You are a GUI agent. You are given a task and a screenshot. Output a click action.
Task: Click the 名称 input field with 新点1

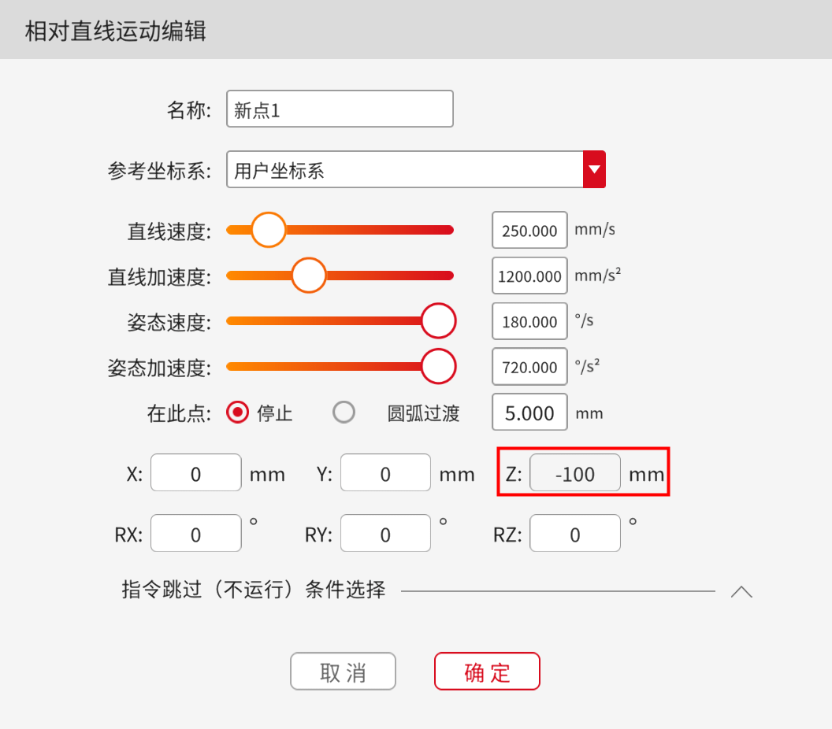340,109
